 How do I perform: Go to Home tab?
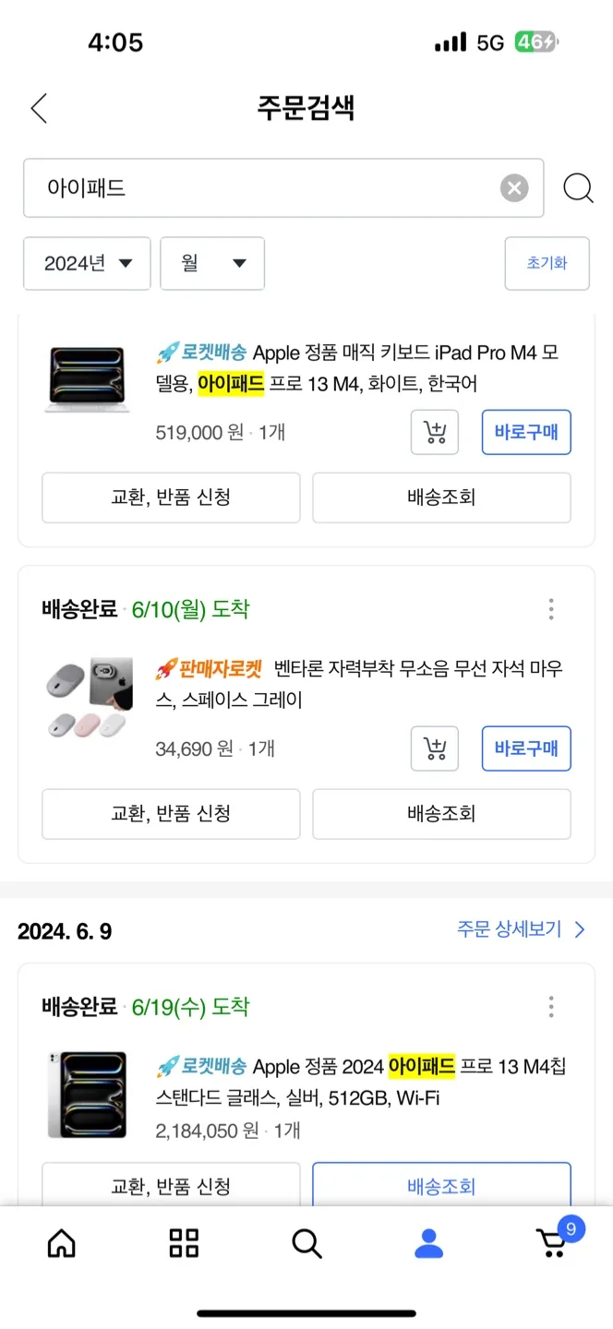[x=62, y=1243]
